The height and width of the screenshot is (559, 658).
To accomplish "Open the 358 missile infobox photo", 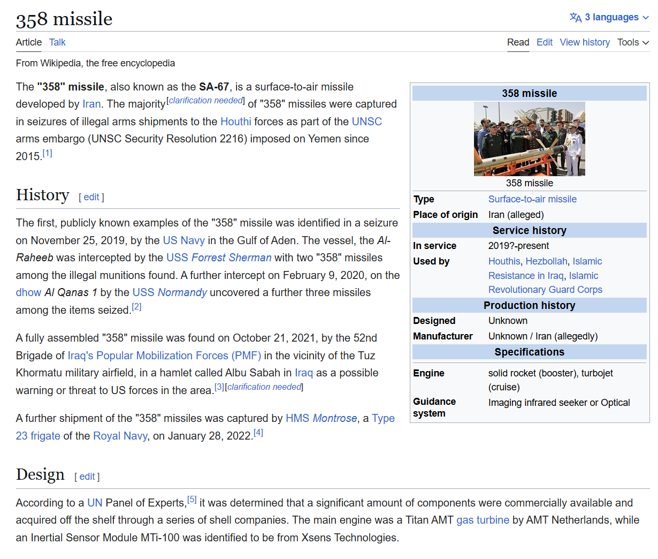I will [530, 139].
